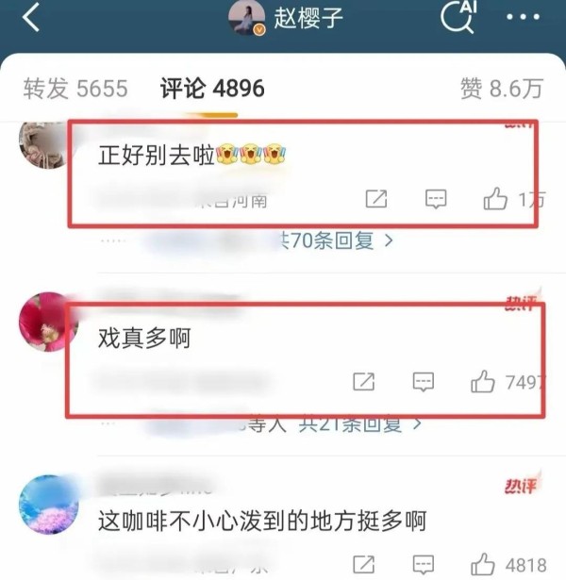This screenshot has width=566, height=580.
Task: Switch to the 转发 5655 tab
Action: (75, 89)
